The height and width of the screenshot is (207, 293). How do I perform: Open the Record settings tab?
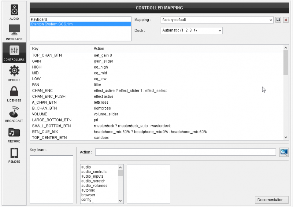(14, 134)
